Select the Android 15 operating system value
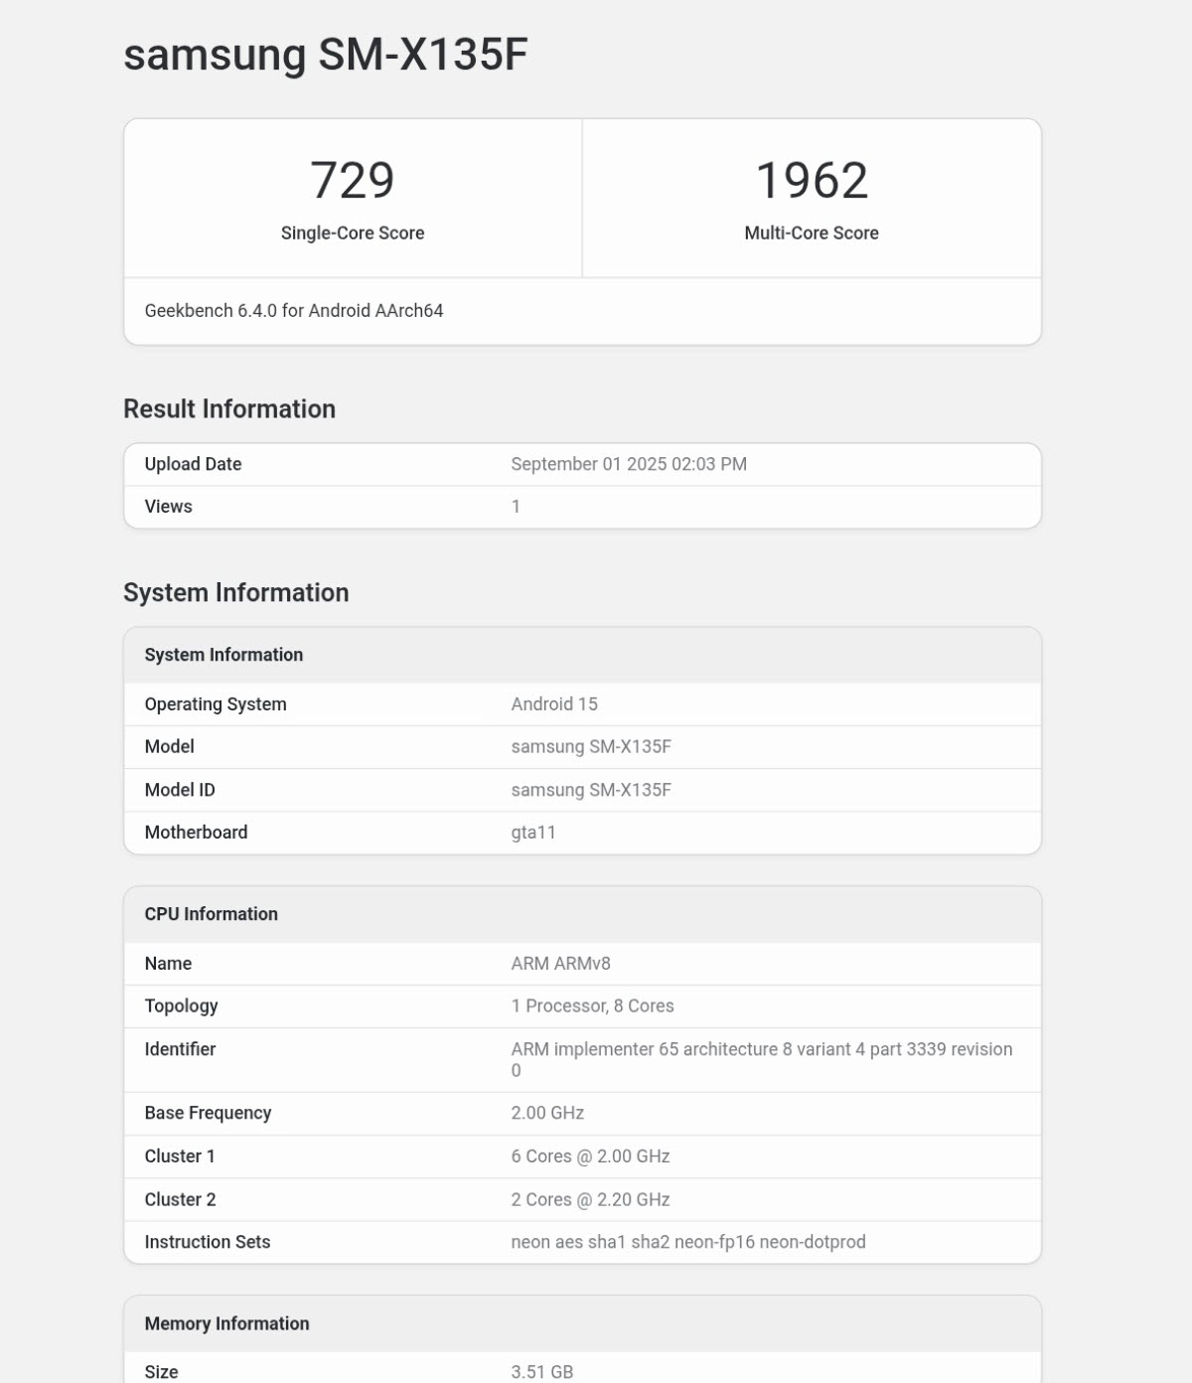 click(x=554, y=704)
